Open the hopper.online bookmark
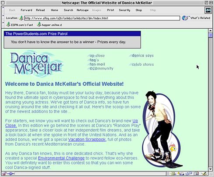 click(49, 25)
